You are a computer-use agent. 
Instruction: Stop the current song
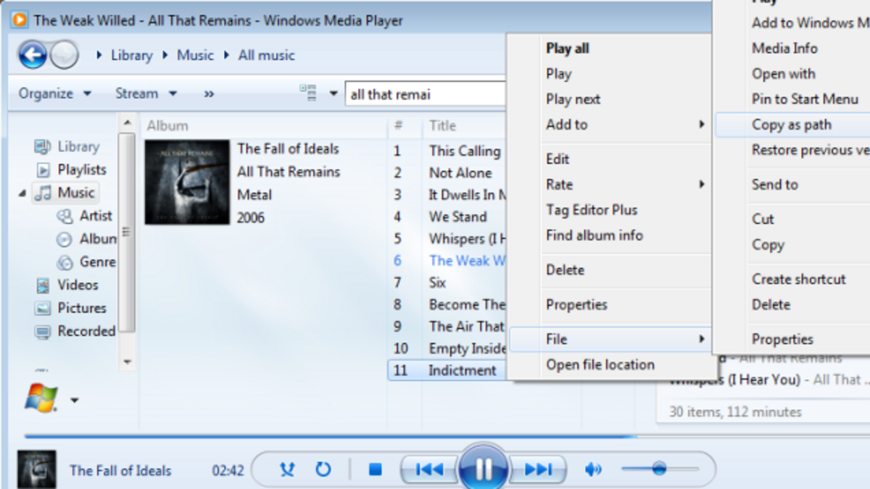pos(374,469)
